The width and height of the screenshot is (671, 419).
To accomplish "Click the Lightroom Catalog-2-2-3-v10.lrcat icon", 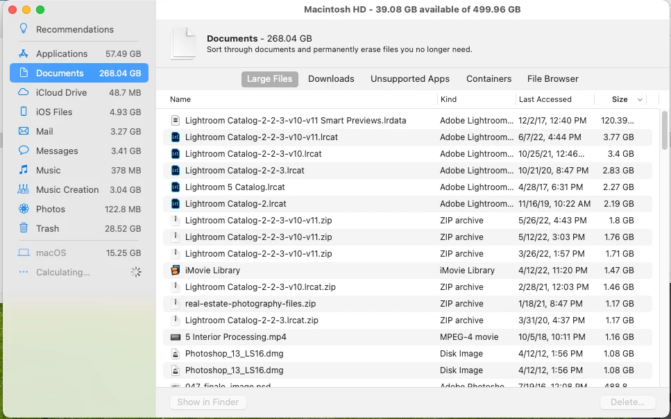I will [x=175, y=153].
